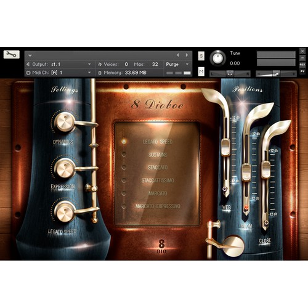Close the instrument with the X button
The width and height of the screenshot is (308, 308).
click(x=302, y=51)
